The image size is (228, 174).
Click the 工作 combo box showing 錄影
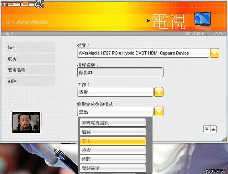(x=115, y=92)
